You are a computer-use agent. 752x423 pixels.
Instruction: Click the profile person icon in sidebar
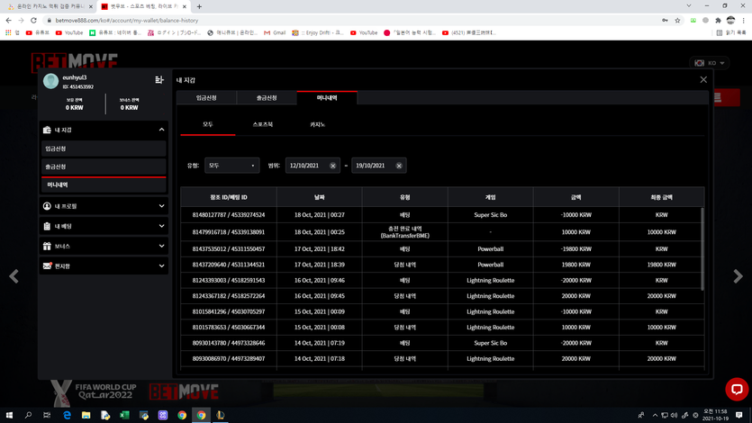pyautogui.click(x=47, y=206)
